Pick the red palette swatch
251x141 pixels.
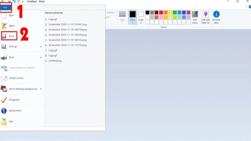point(161,13)
